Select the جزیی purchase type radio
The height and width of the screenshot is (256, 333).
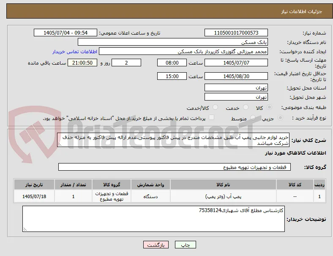point(280,117)
